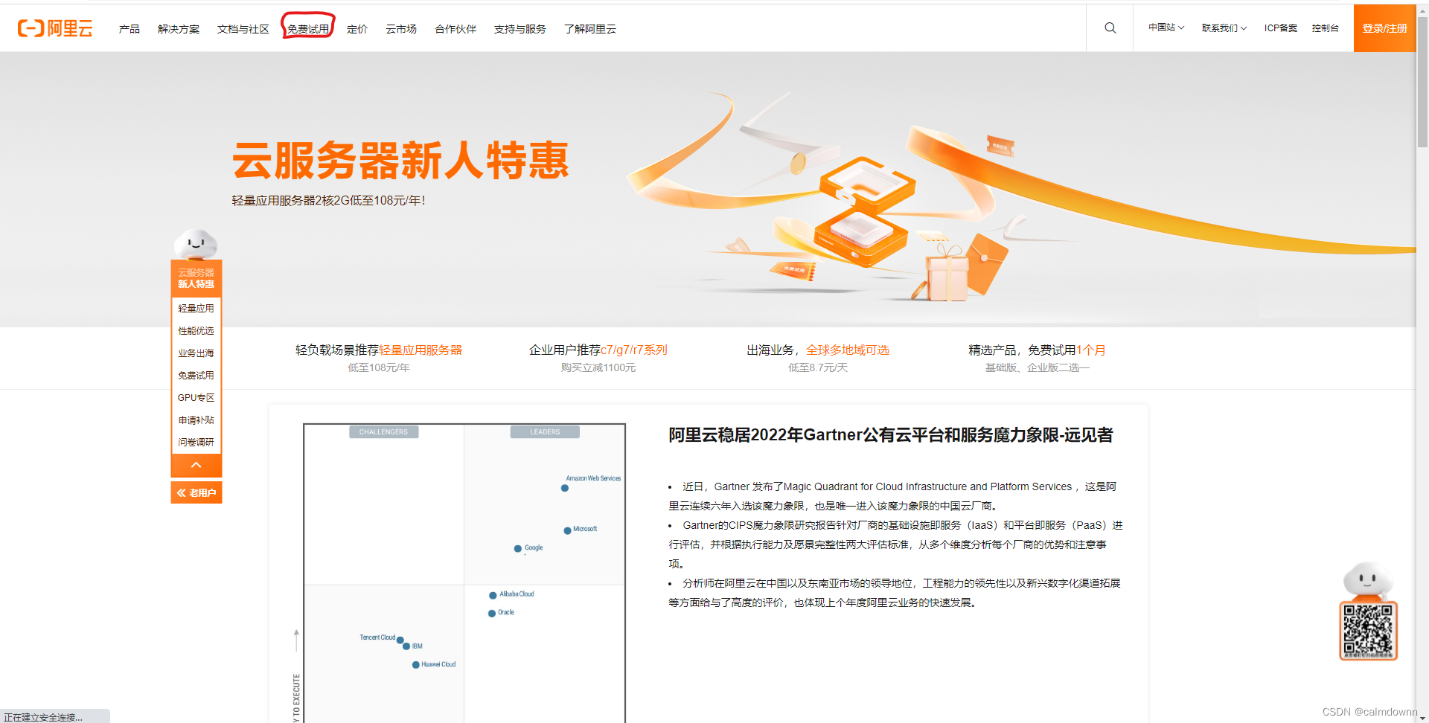Click the Aliyun logo in header
The height and width of the screenshot is (723, 1429).
[x=55, y=28]
